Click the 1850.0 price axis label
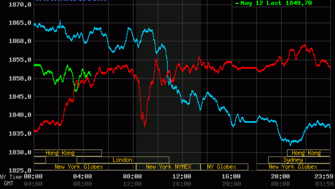This screenshot has height=189, width=335. click(20, 79)
